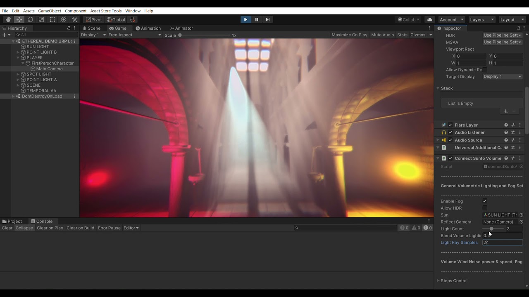The height and width of the screenshot is (297, 529).
Task: Open custom editor tools icon
Action: 75,19
